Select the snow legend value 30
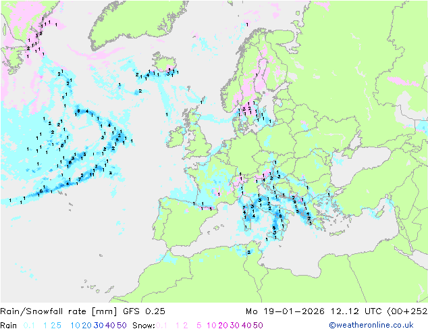 tap(235, 326)
